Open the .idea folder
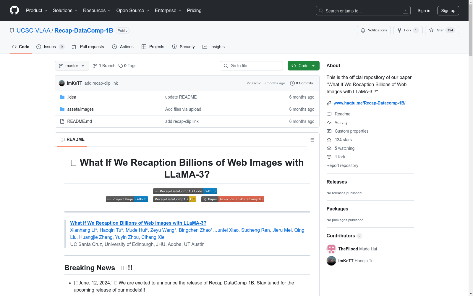473x296 pixels. coord(72,97)
